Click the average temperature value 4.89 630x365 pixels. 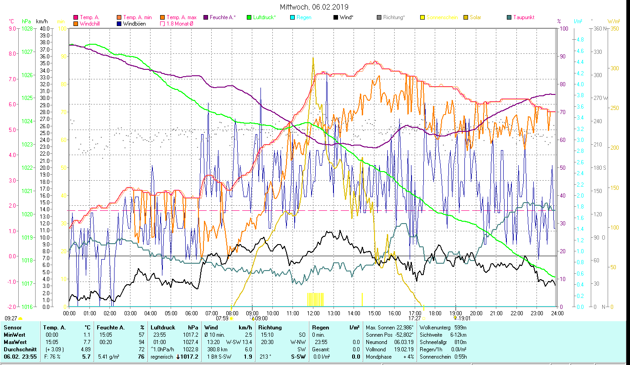coord(85,349)
